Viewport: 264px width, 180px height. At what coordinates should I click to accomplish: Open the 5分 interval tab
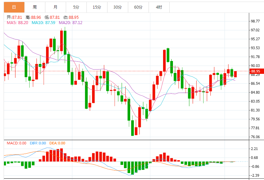coord(76,7)
